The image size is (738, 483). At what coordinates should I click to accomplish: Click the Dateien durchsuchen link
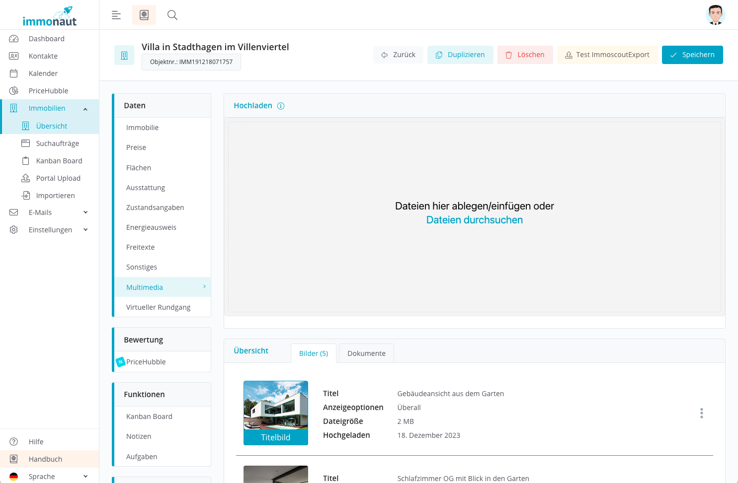pyautogui.click(x=474, y=220)
